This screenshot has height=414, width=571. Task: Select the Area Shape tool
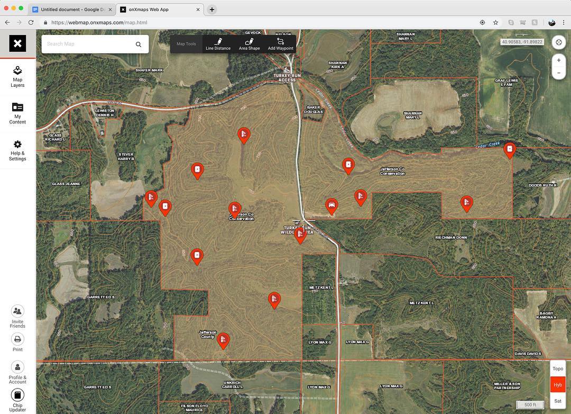point(249,44)
